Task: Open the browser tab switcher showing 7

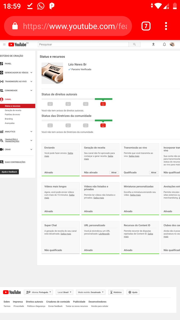Action: coord(146,26)
